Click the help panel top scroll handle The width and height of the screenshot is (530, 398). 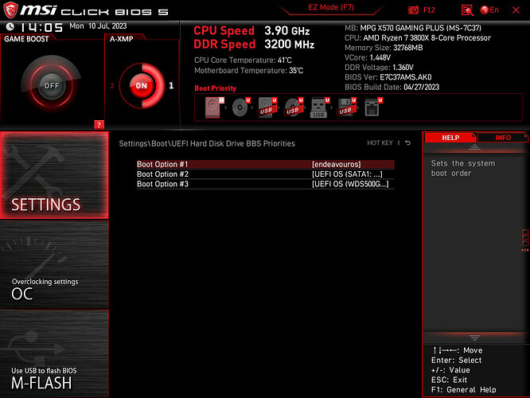coord(474,147)
